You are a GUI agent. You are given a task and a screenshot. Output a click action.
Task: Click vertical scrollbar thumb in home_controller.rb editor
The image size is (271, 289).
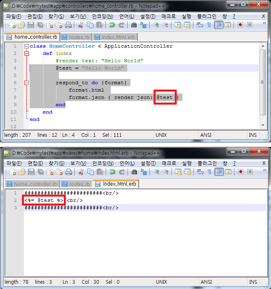coord(263,82)
